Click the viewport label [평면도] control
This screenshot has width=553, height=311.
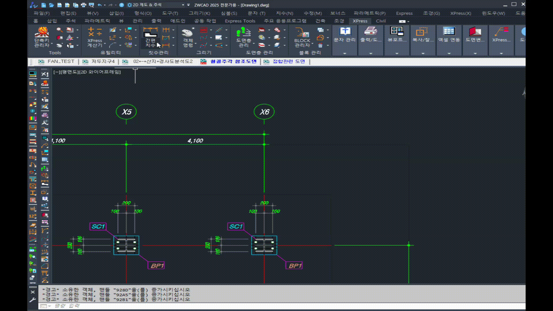[70, 72]
